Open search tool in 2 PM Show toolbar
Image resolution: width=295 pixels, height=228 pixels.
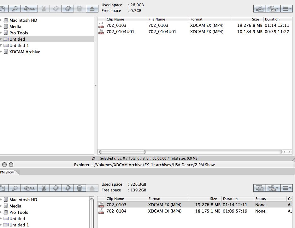(15, 188)
